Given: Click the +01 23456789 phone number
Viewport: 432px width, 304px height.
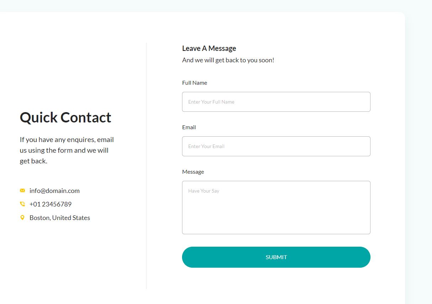Looking at the screenshot, I should (50, 204).
